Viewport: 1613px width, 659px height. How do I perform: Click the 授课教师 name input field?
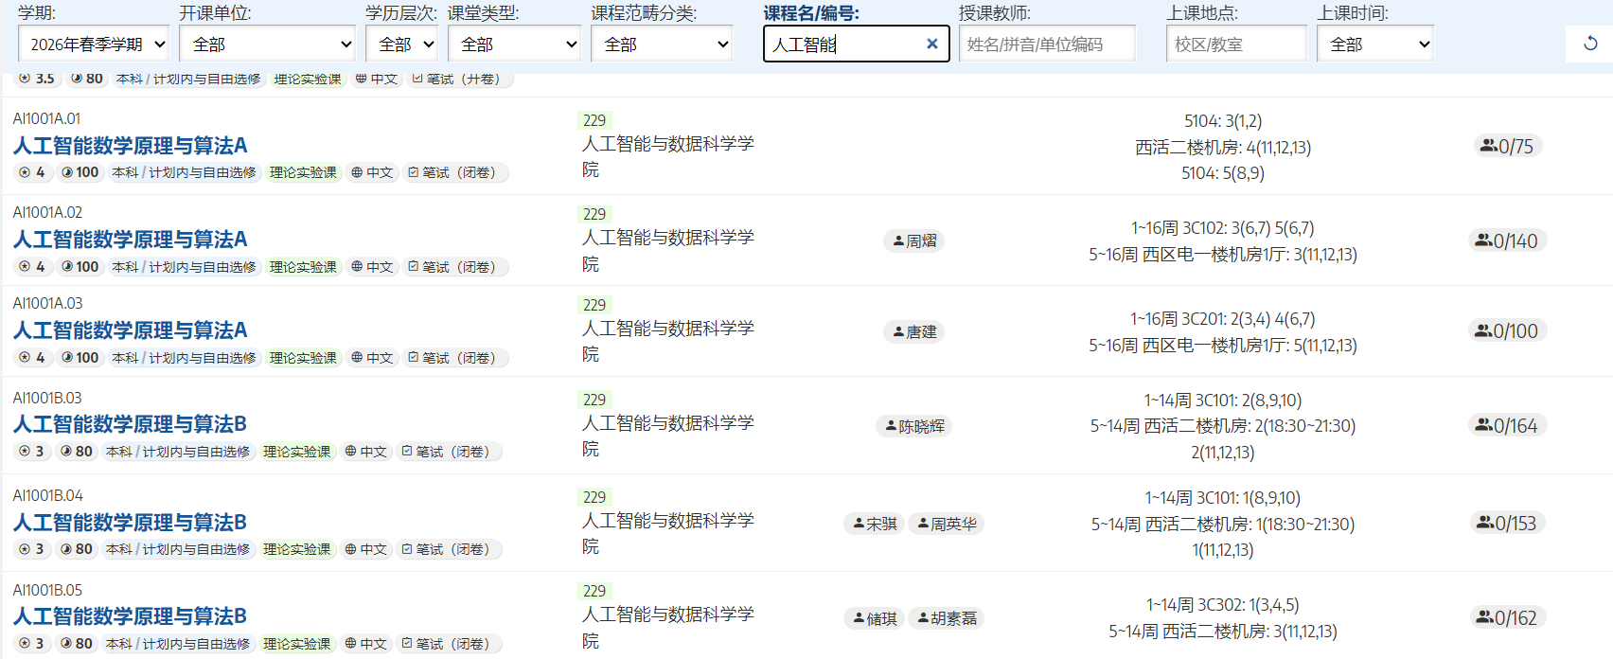tap(1046, 45)
